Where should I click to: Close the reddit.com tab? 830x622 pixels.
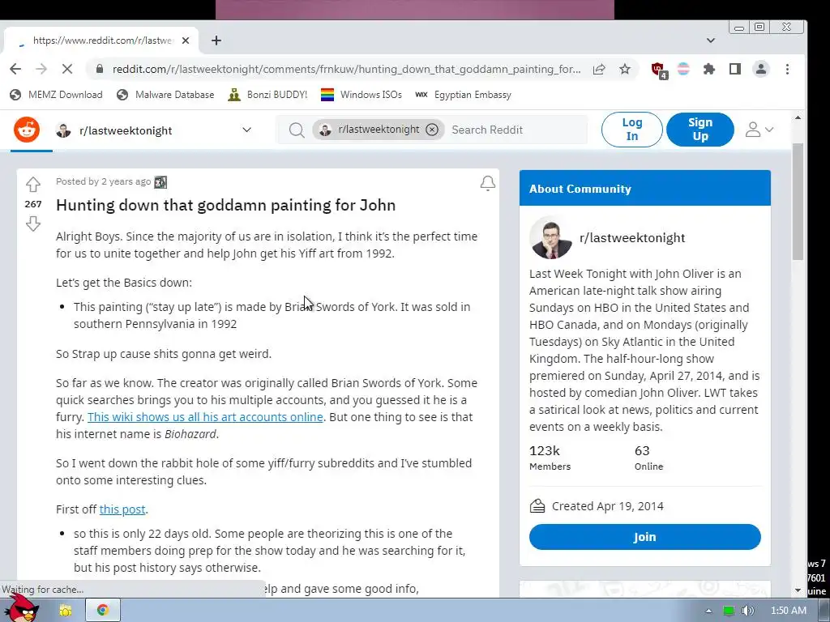tap(186, 40)
